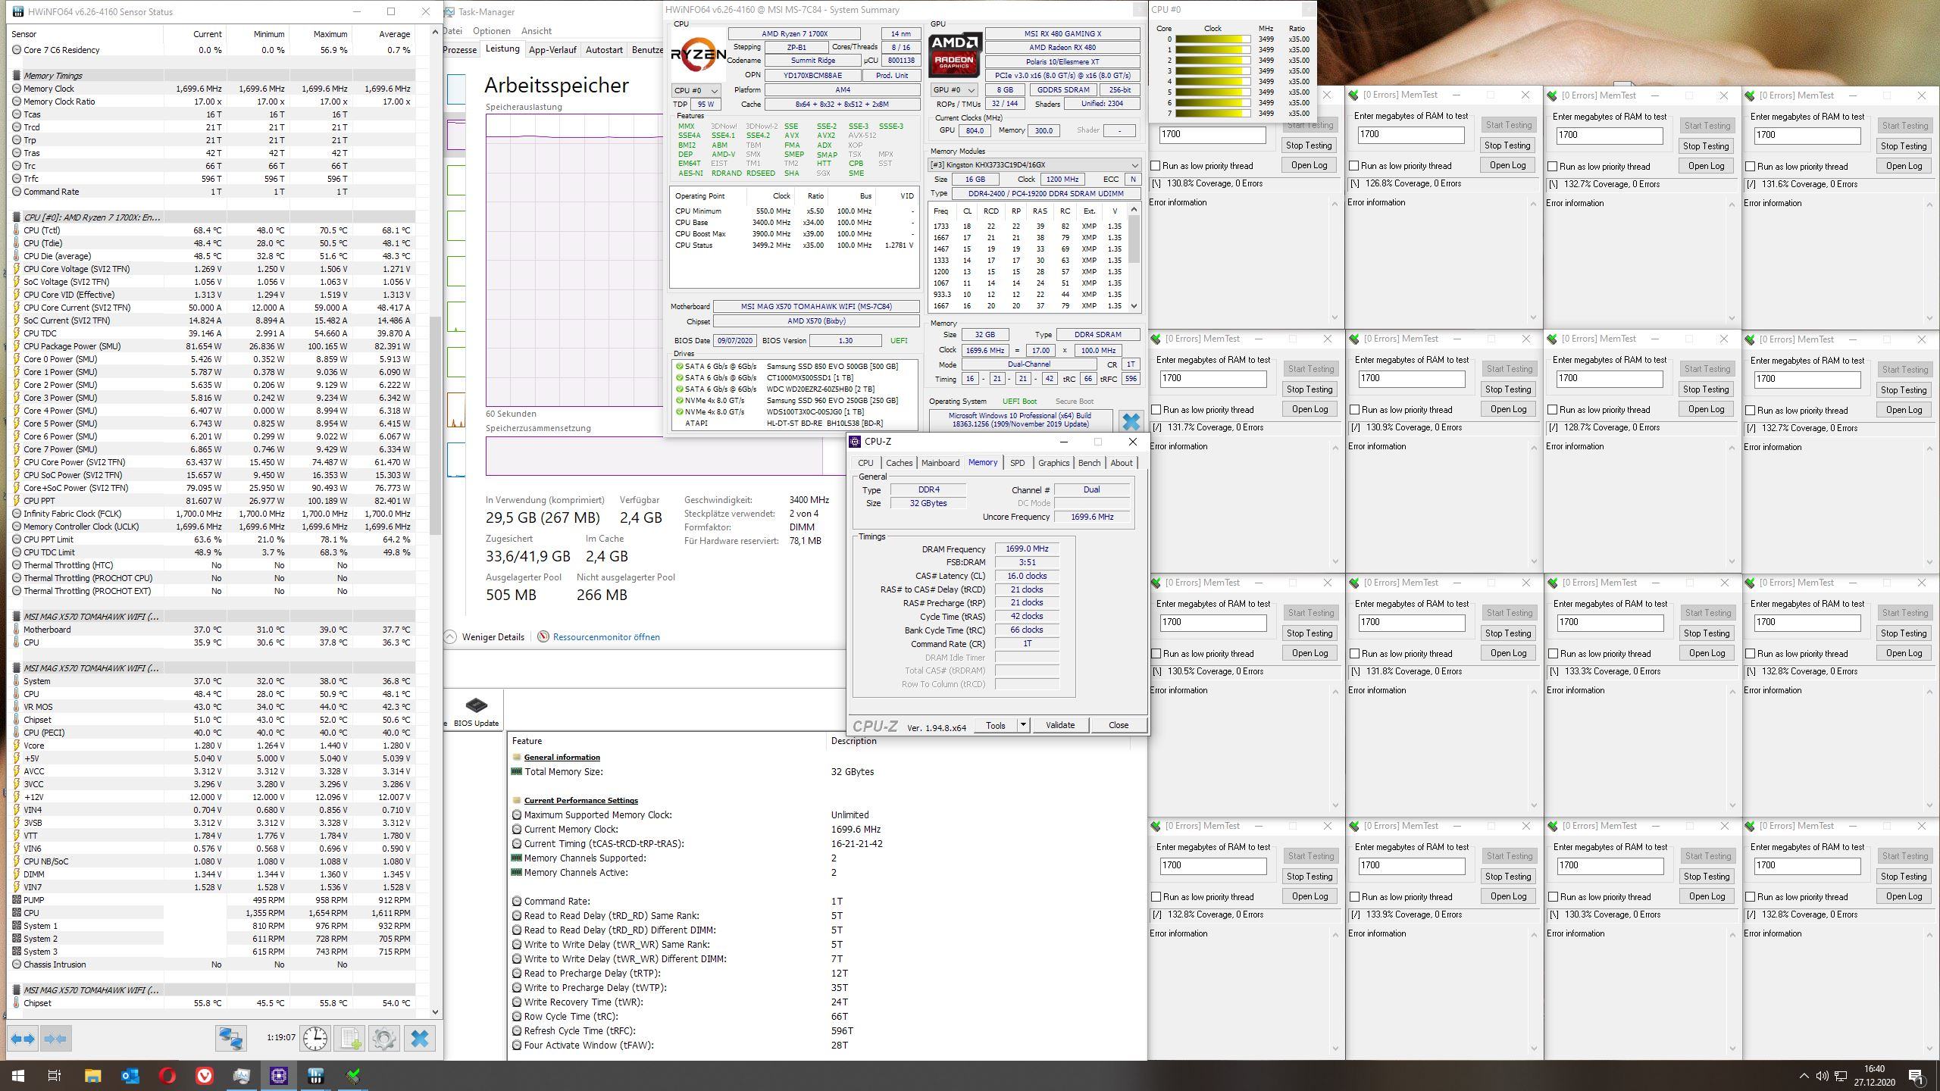Image resolution: width=1940 pixels, height=1091 pixels.
Task: Switch to CPU-Z Mainboard tab
Action: coord(940,463)
